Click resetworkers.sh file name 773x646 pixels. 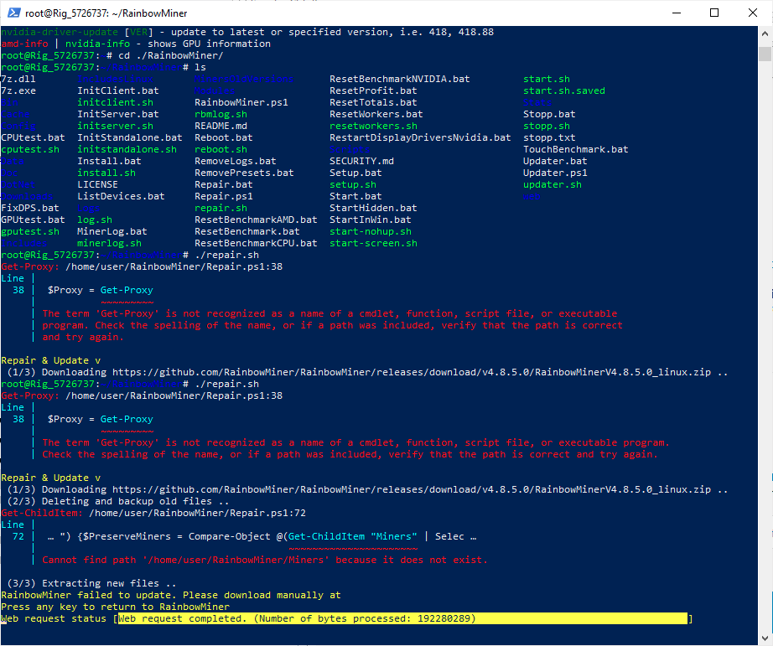373,126
